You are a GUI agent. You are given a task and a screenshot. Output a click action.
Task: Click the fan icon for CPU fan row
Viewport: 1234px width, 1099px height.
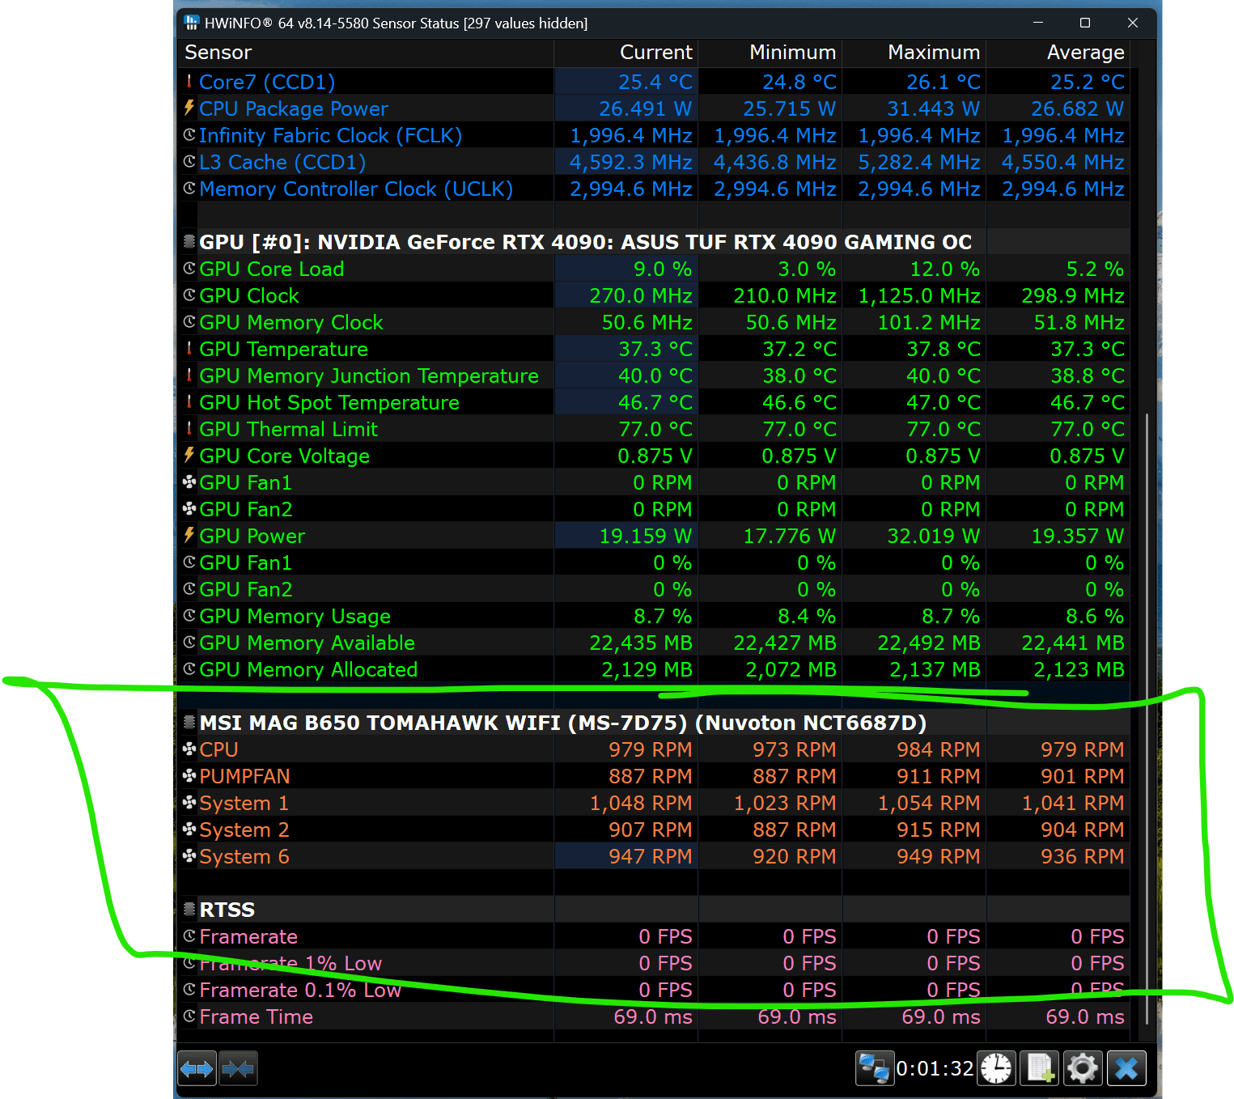click(x=189, y=749)
